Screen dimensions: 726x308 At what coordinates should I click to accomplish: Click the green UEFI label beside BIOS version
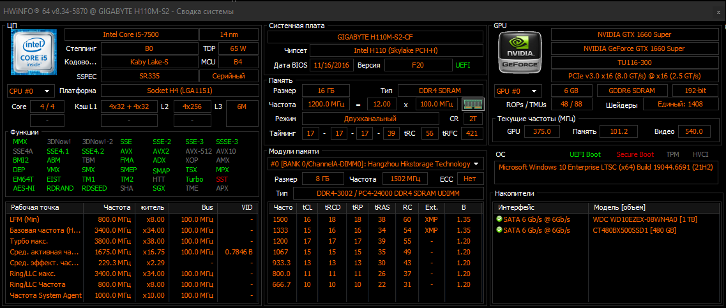click(462, 65)
